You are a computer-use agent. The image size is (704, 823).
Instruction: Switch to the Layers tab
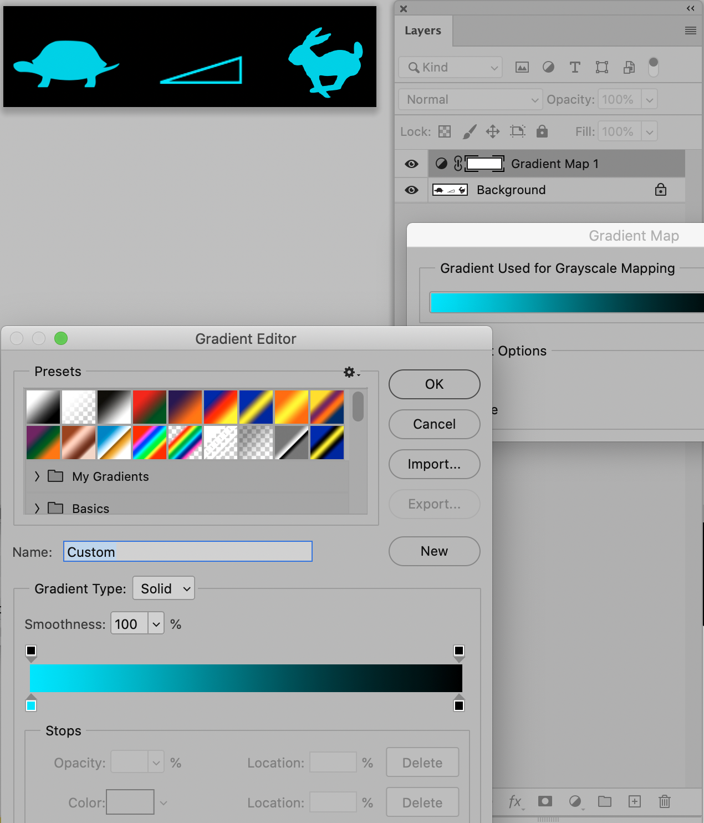coord(423,31)
